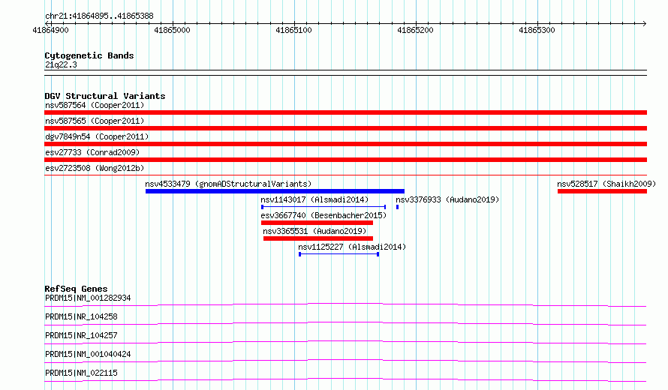Image resolution: width=668 pixels, height=390 pixels.
Task: Click the PRDM15|NR_104258 magenta transcript line
Action: pos(345,323)
